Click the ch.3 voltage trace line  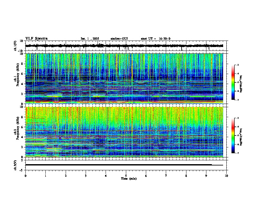tap(124, 165)
